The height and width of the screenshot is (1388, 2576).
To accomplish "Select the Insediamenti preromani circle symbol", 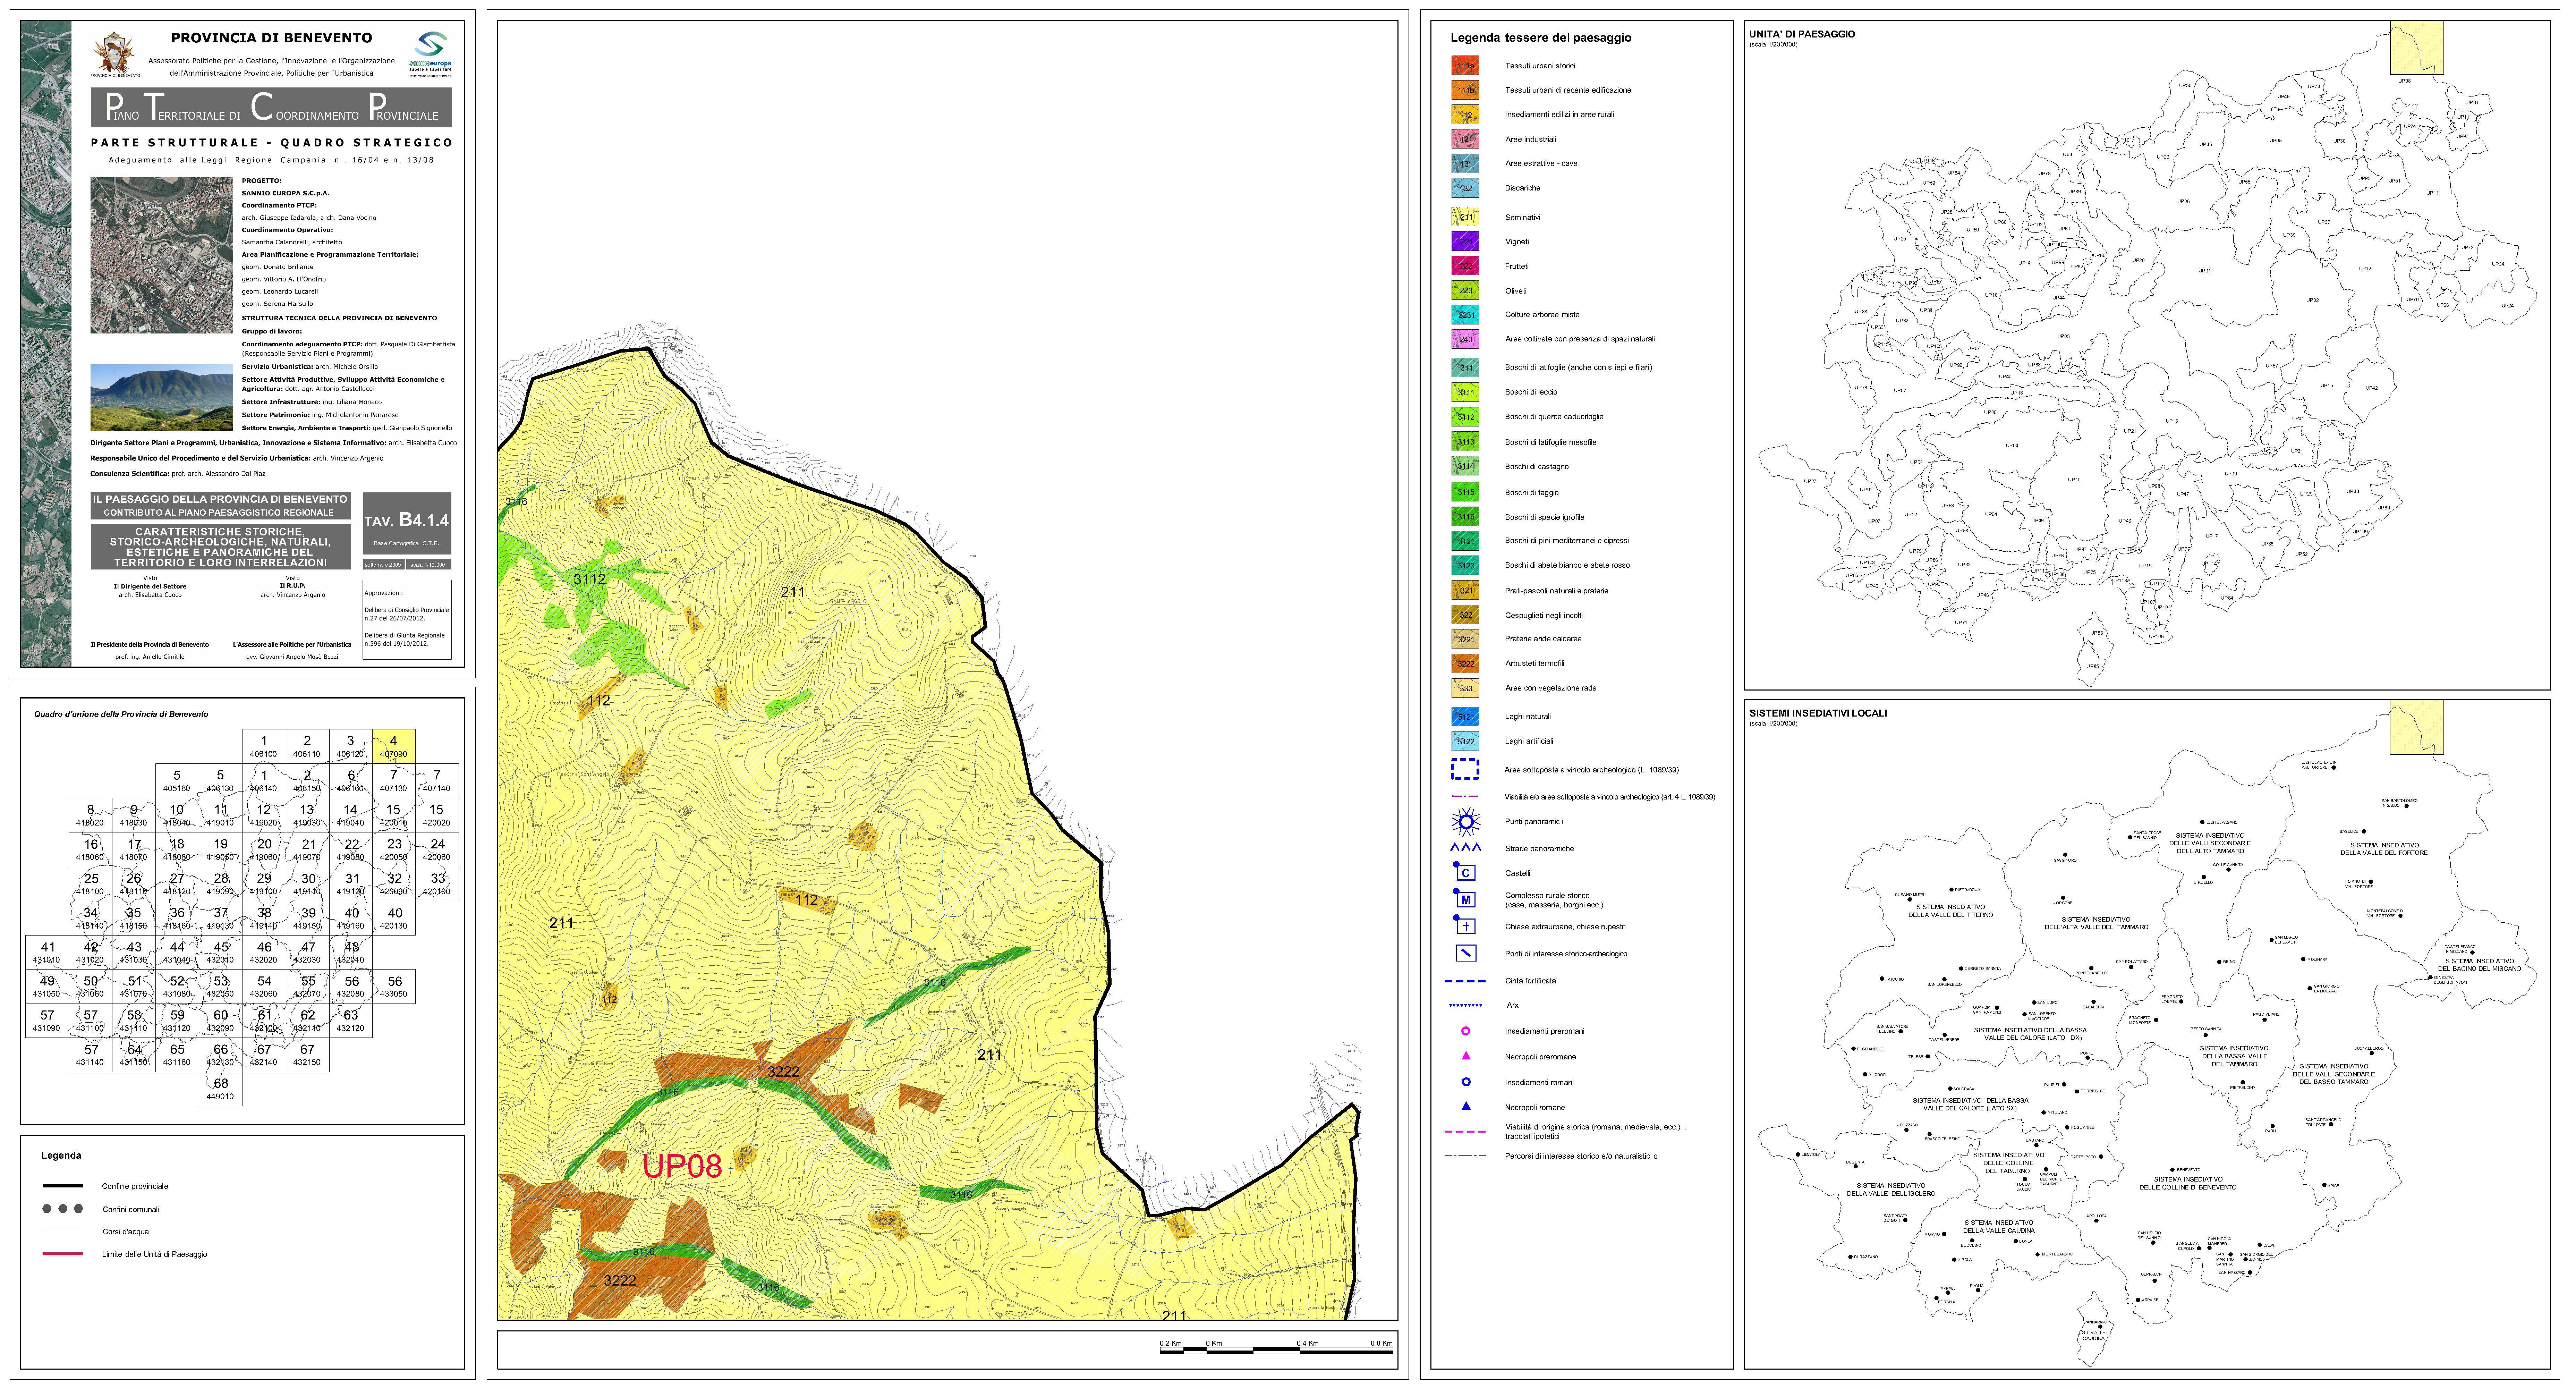I will (1466, 1031).
